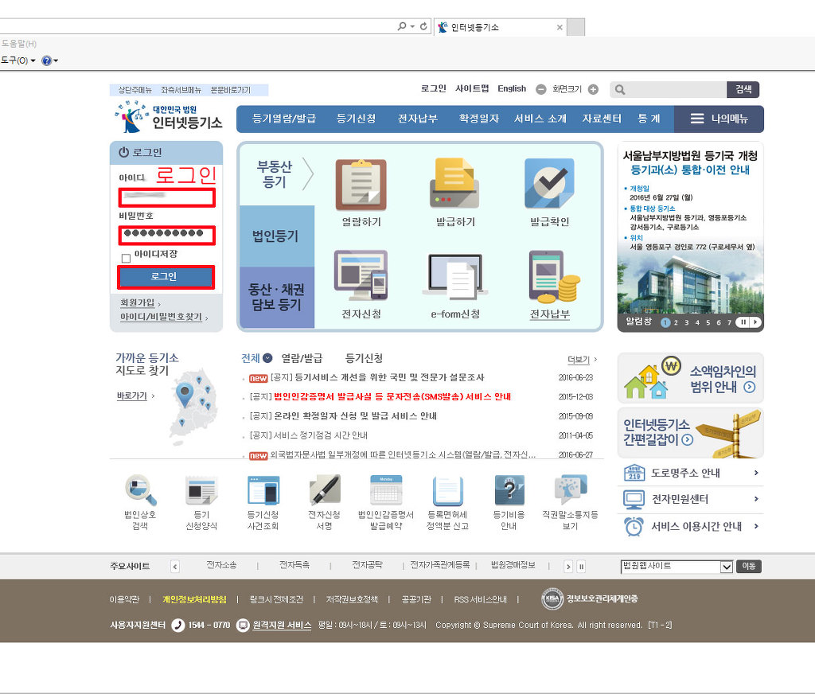Screen dimensions: 815x694
Task: Open the 나의메뉴 hamburger menu
Action: 719,119
